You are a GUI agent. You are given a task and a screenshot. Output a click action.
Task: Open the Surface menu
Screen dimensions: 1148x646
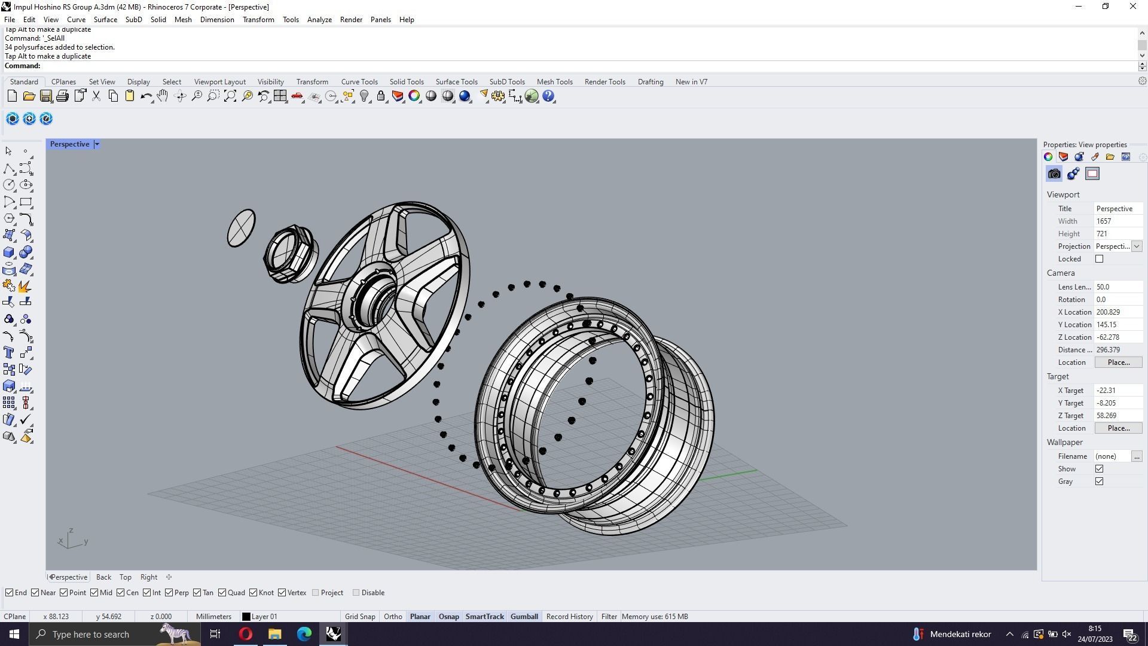(x=105, y=20)
